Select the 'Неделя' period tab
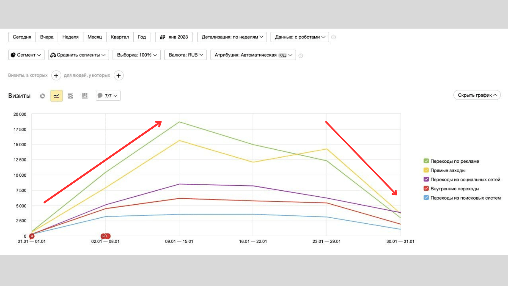The width and height of the screenshot is (508, 286). point(70,37)
